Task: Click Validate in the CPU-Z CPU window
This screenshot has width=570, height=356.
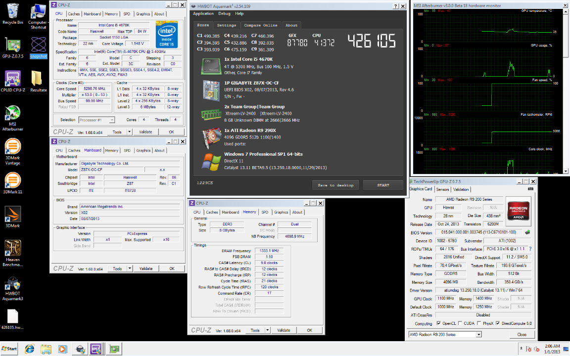Action: tap(145, 132)
